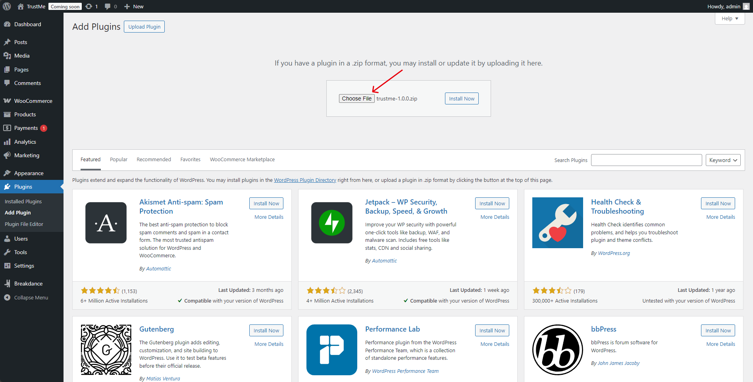Open the comments bubble in admin bar
The height and width of the screenshot is (382, 753).
pyautogui.click(x=110, y=6)
